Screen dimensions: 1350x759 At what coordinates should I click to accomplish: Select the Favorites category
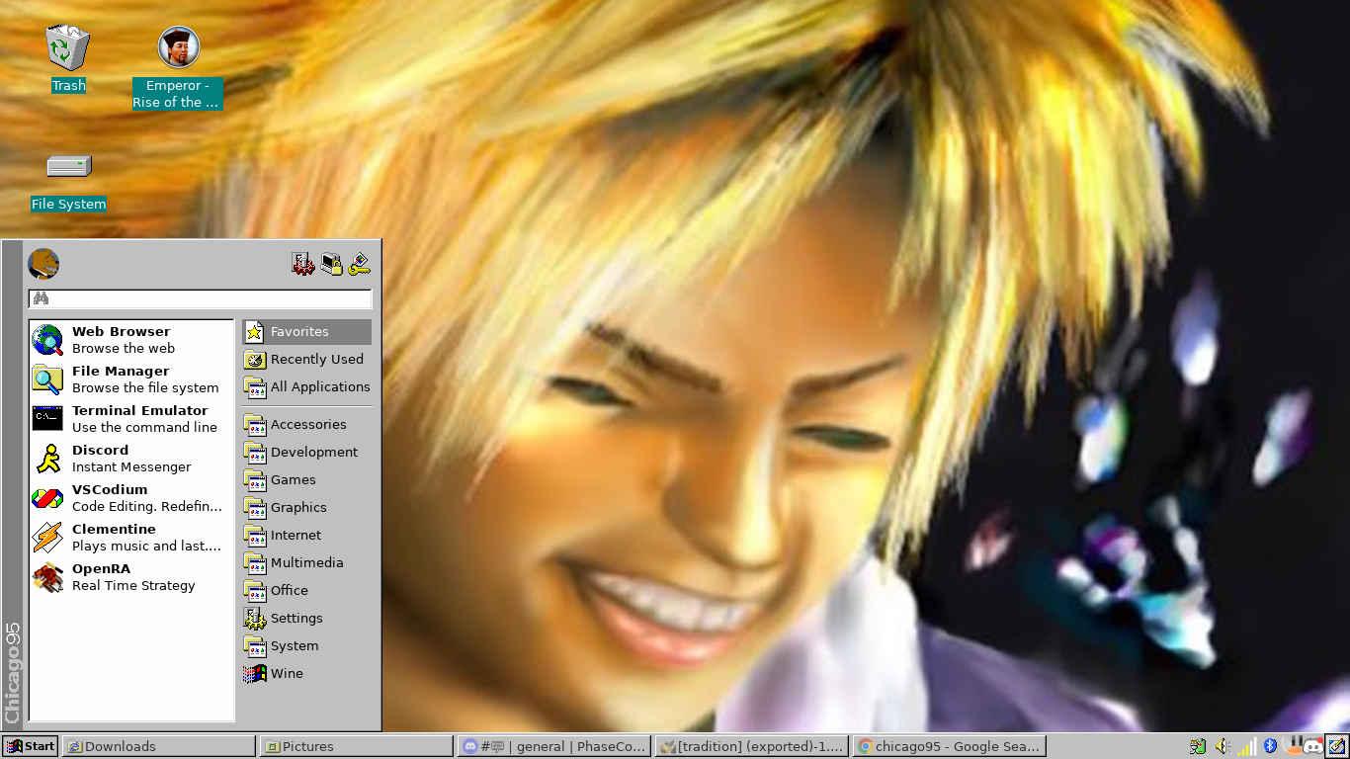(307, 332)
